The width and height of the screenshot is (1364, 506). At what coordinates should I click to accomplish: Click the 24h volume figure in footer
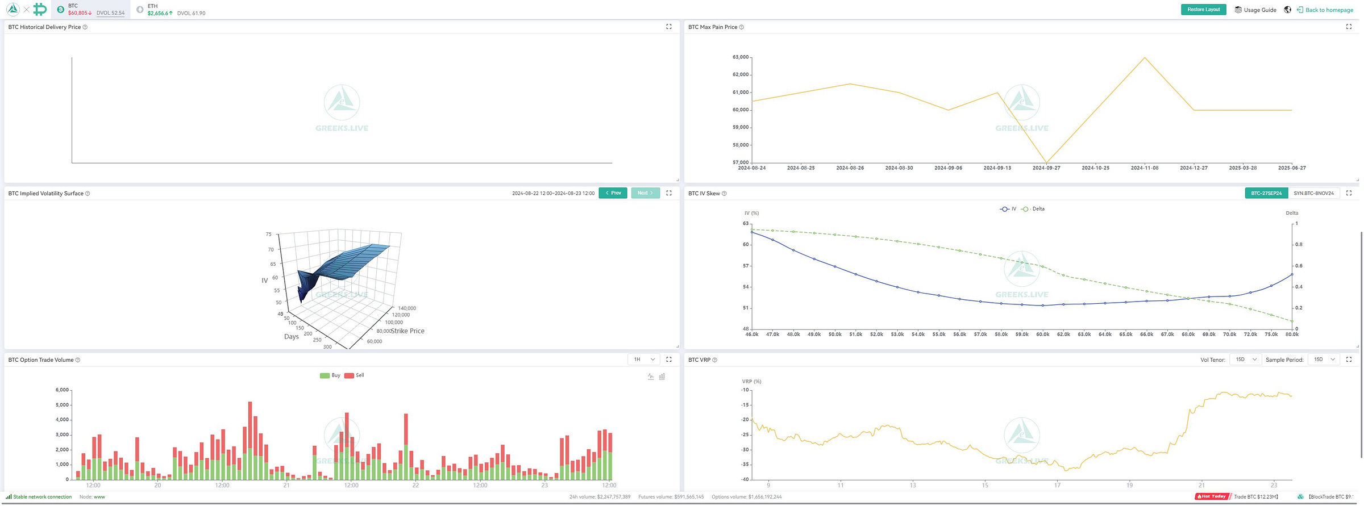pyautogui.click(x=600, y=497)
